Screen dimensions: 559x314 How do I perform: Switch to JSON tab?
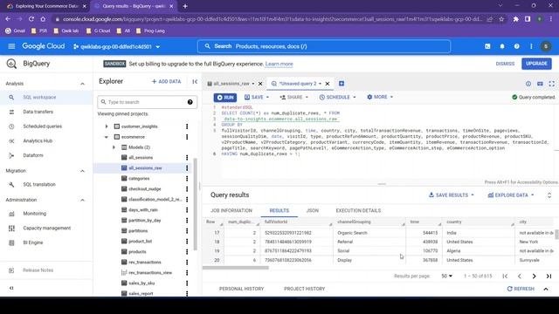(313, 210)
